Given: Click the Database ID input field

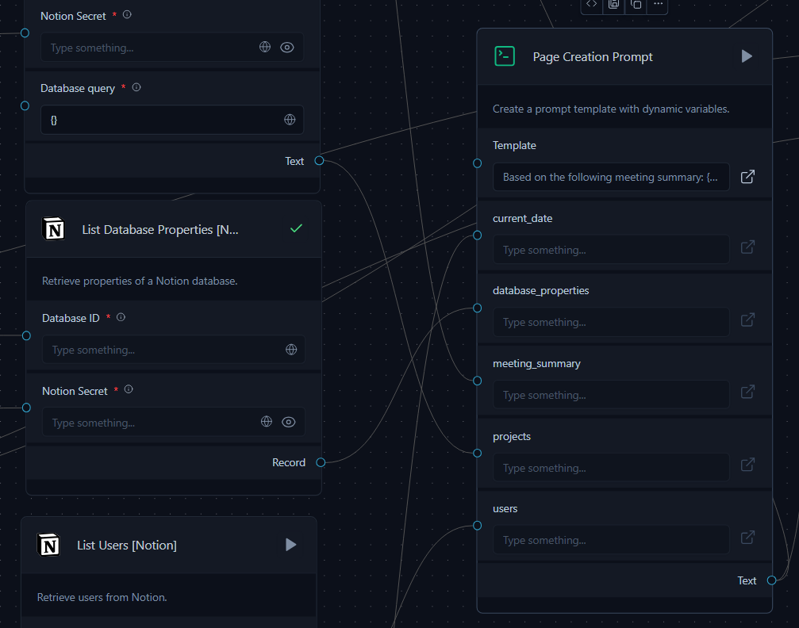Looking at the screenshot, I should click(174, 350).
